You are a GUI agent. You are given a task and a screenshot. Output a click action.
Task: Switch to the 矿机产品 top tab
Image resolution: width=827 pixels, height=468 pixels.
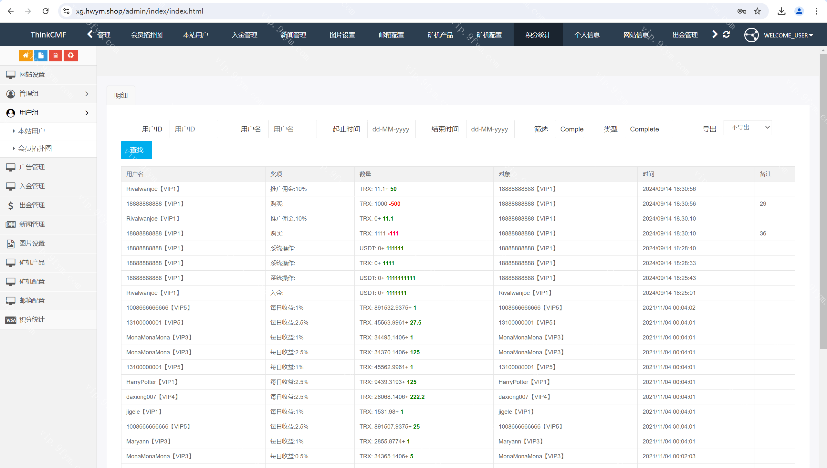click(x=440, y=35)
